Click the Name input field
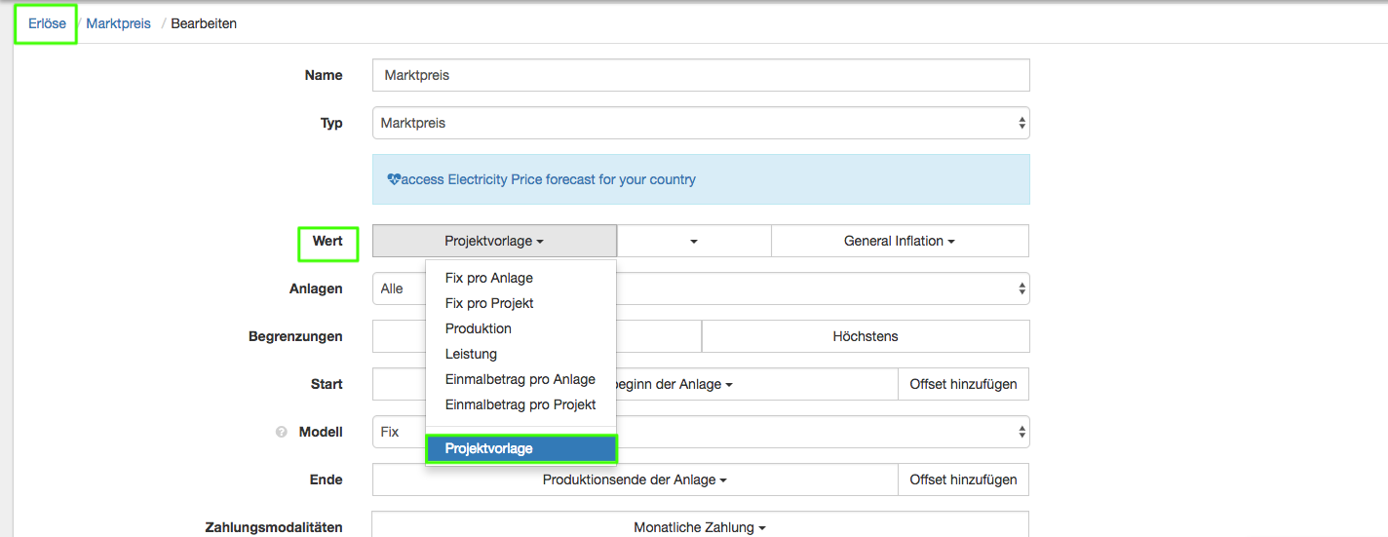The width and height of the screenshot is (1388, 537). [x=700, y=75]
